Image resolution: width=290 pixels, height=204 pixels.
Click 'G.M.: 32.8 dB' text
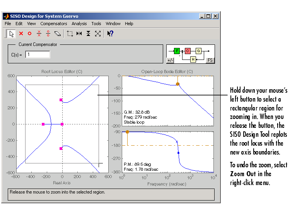pos(137,112)
